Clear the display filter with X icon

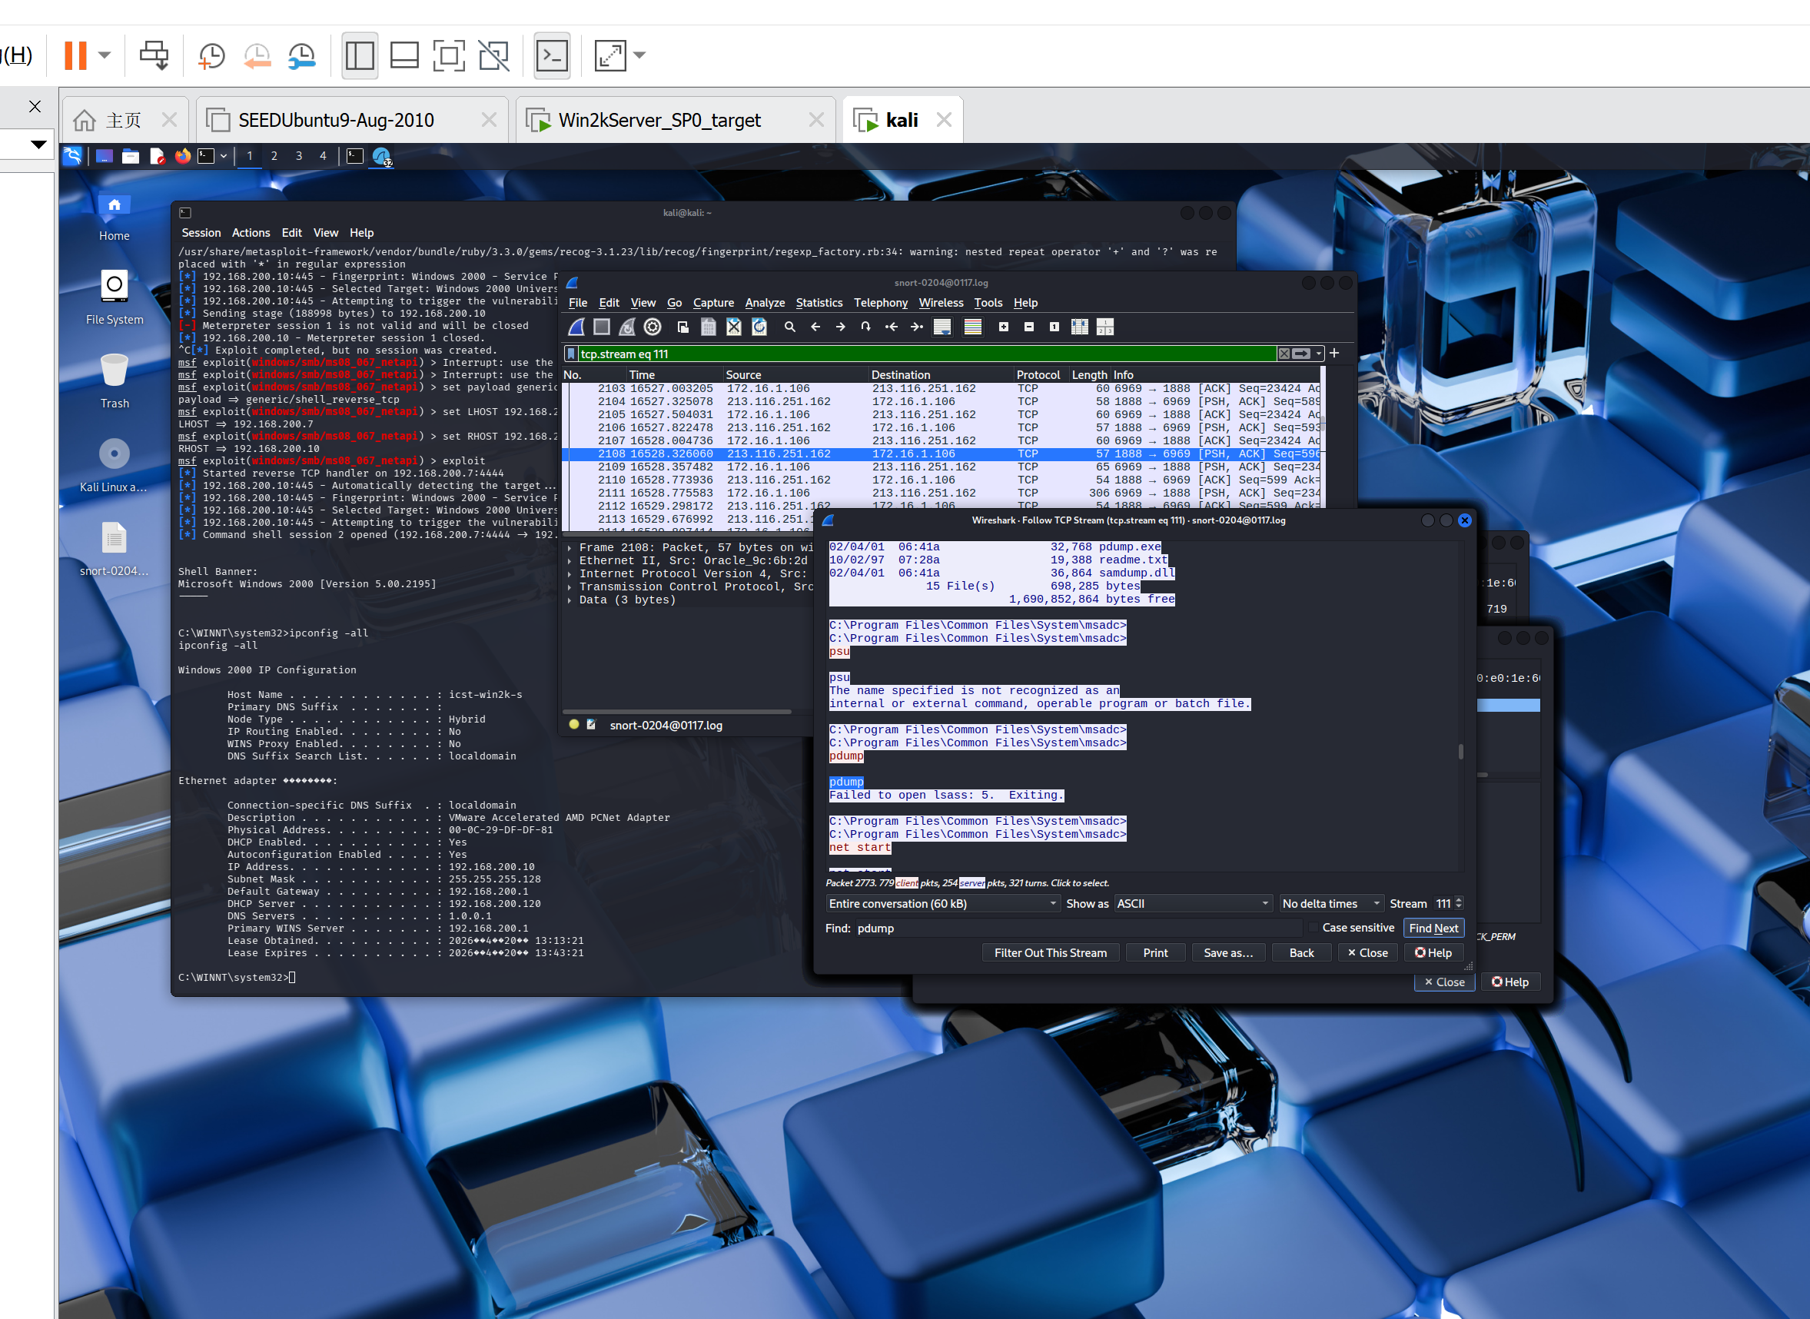pyautogui.click(x=1283, y=354)
